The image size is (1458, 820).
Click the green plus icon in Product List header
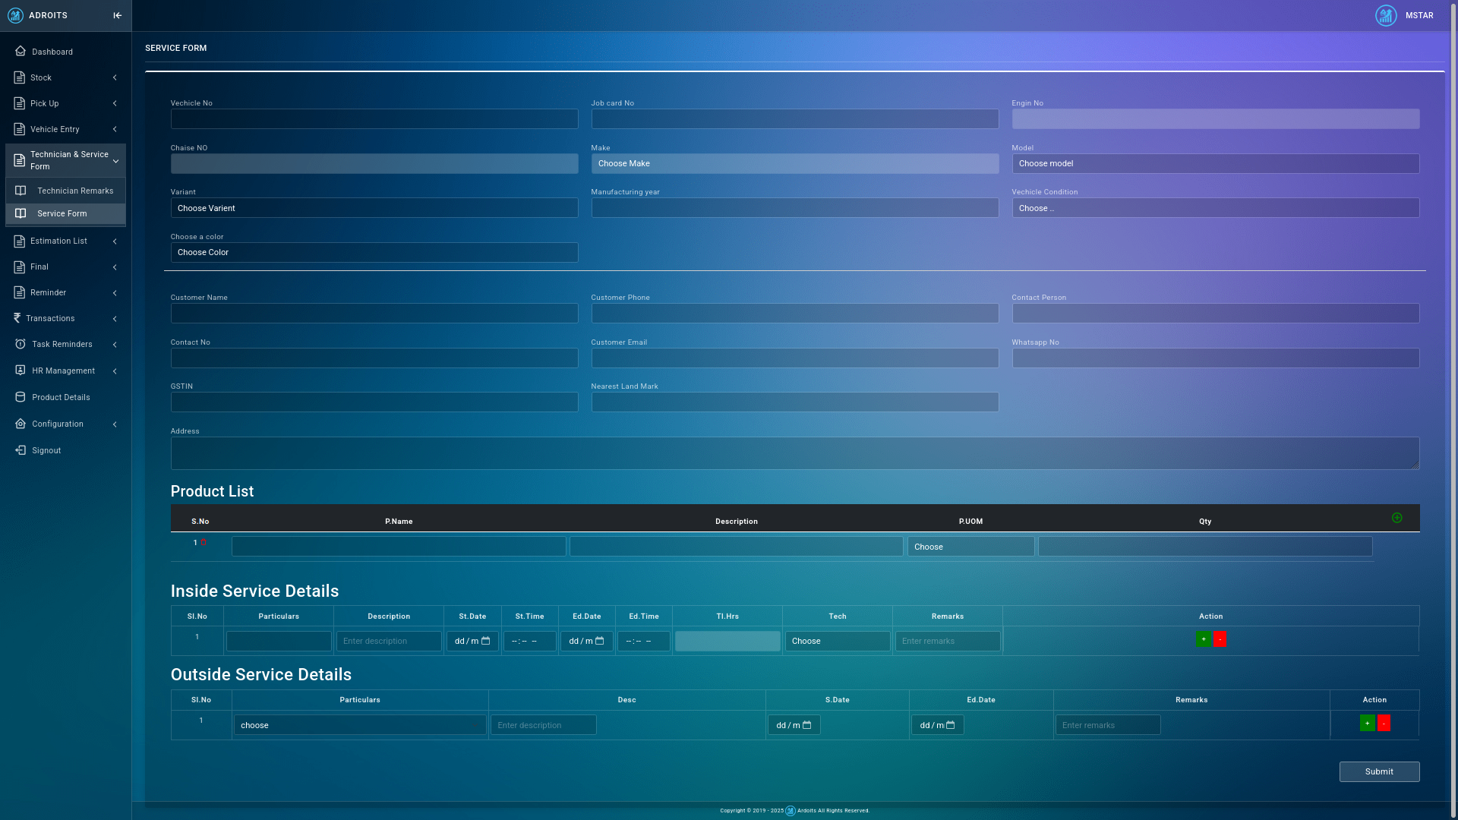1396,518
